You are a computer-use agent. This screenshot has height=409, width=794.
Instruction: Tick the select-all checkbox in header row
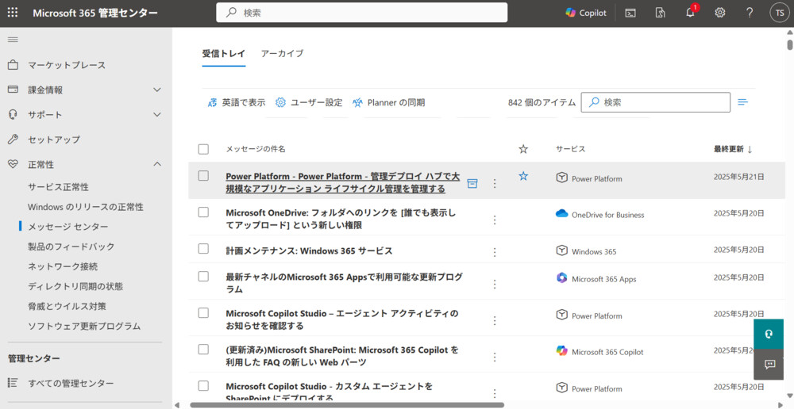pyautogui.click(x=203, y=149)
